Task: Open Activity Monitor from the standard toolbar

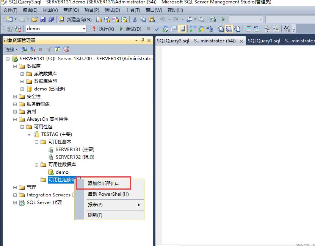Action: click(212, 19)
